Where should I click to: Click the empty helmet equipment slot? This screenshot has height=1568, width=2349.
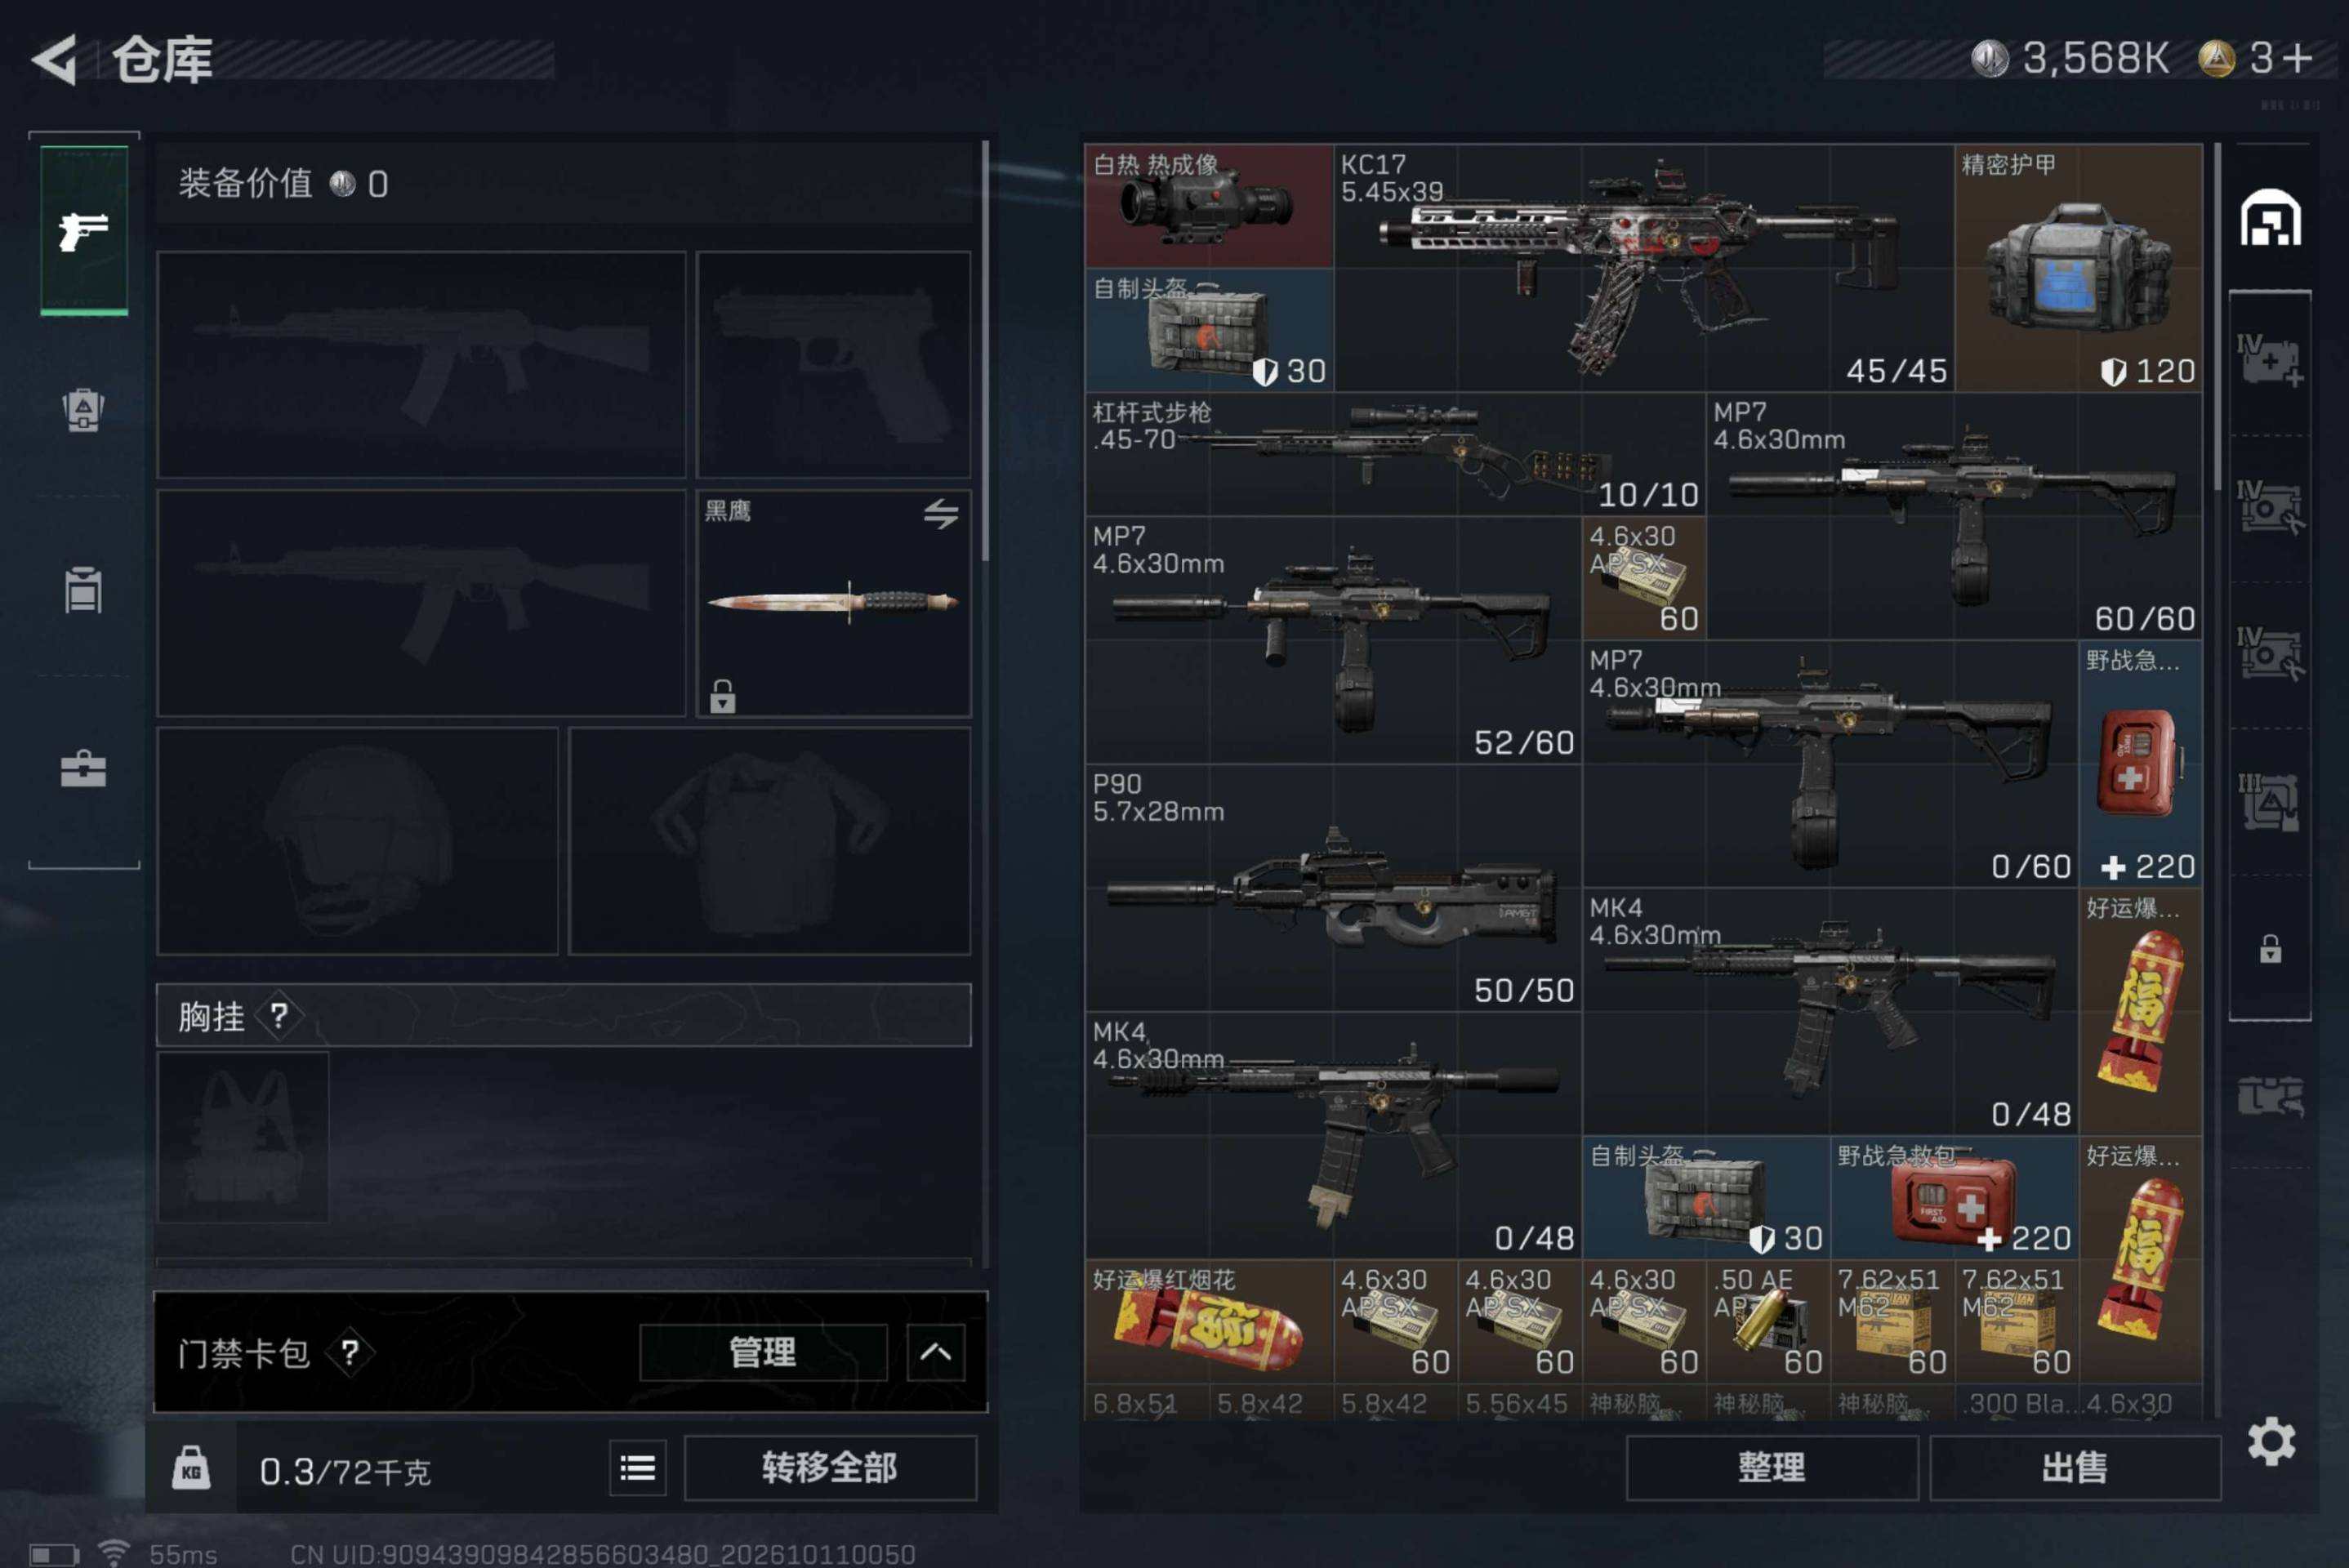358,841
